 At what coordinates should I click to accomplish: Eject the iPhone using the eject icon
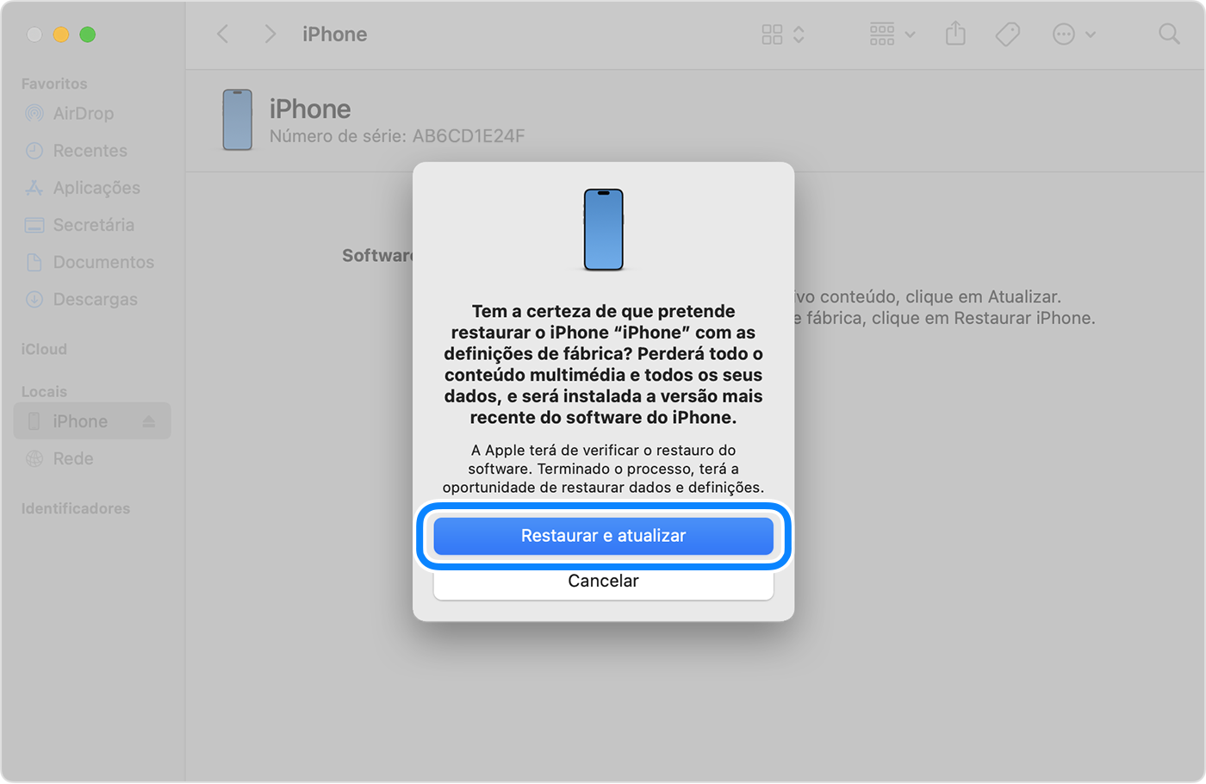[149, 421]
